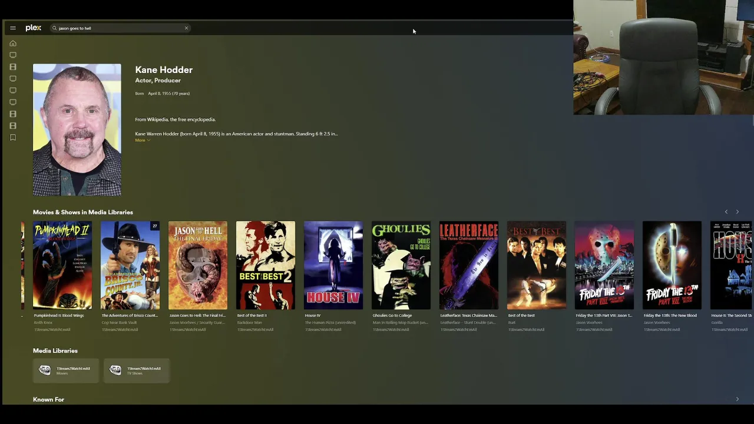This screenshot has height=424, width=754.
Task: Open the Adventures of Brisco County poster
Action: click(130, 265)
